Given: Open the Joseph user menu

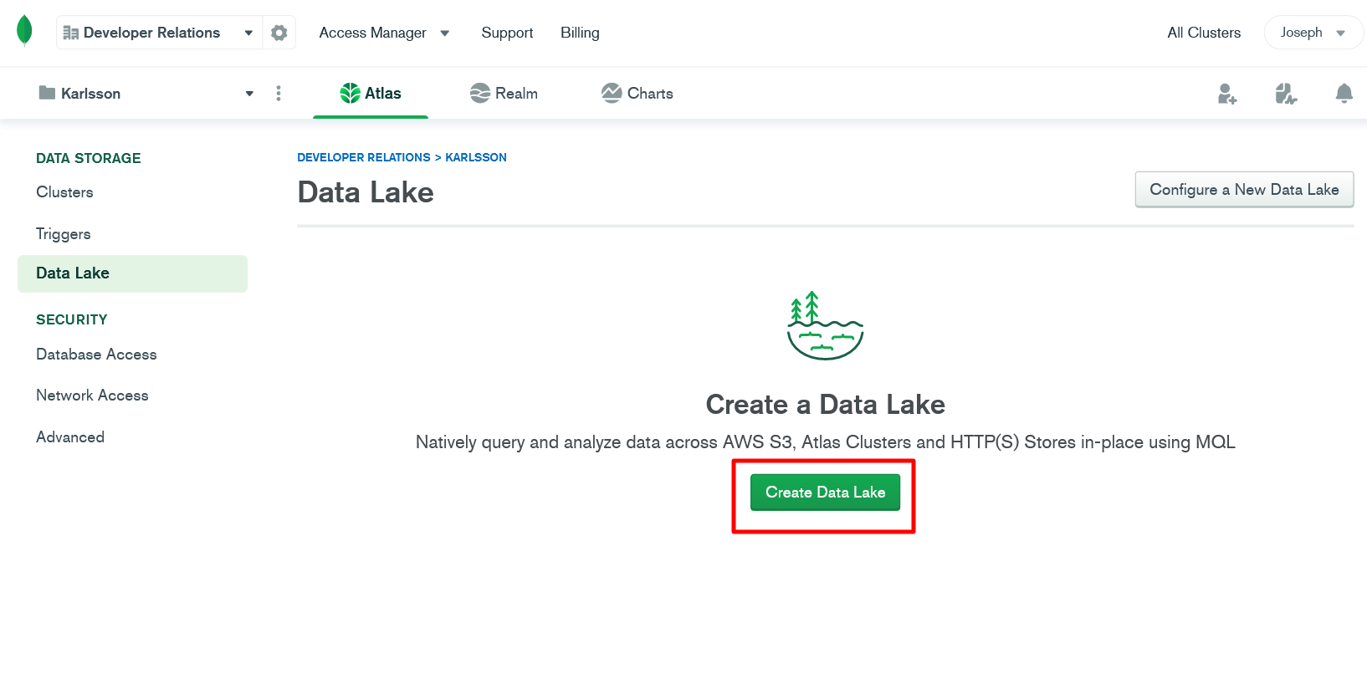Looking at the screenshot, I should (x=1313, y=33).
